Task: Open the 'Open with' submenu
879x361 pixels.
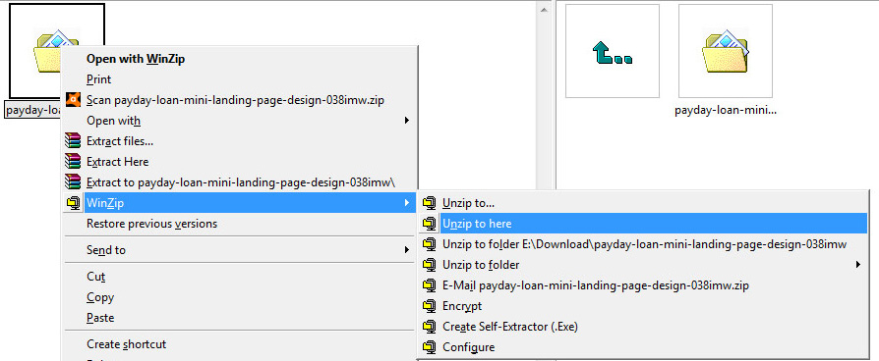Action: 240,121
